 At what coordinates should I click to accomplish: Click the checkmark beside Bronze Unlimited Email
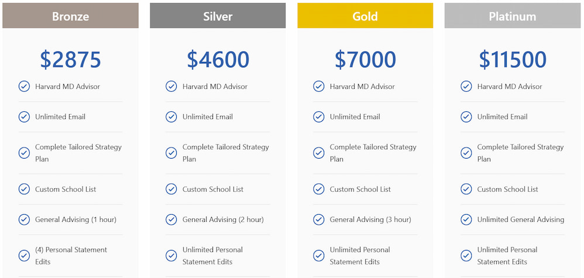(24, 117)
